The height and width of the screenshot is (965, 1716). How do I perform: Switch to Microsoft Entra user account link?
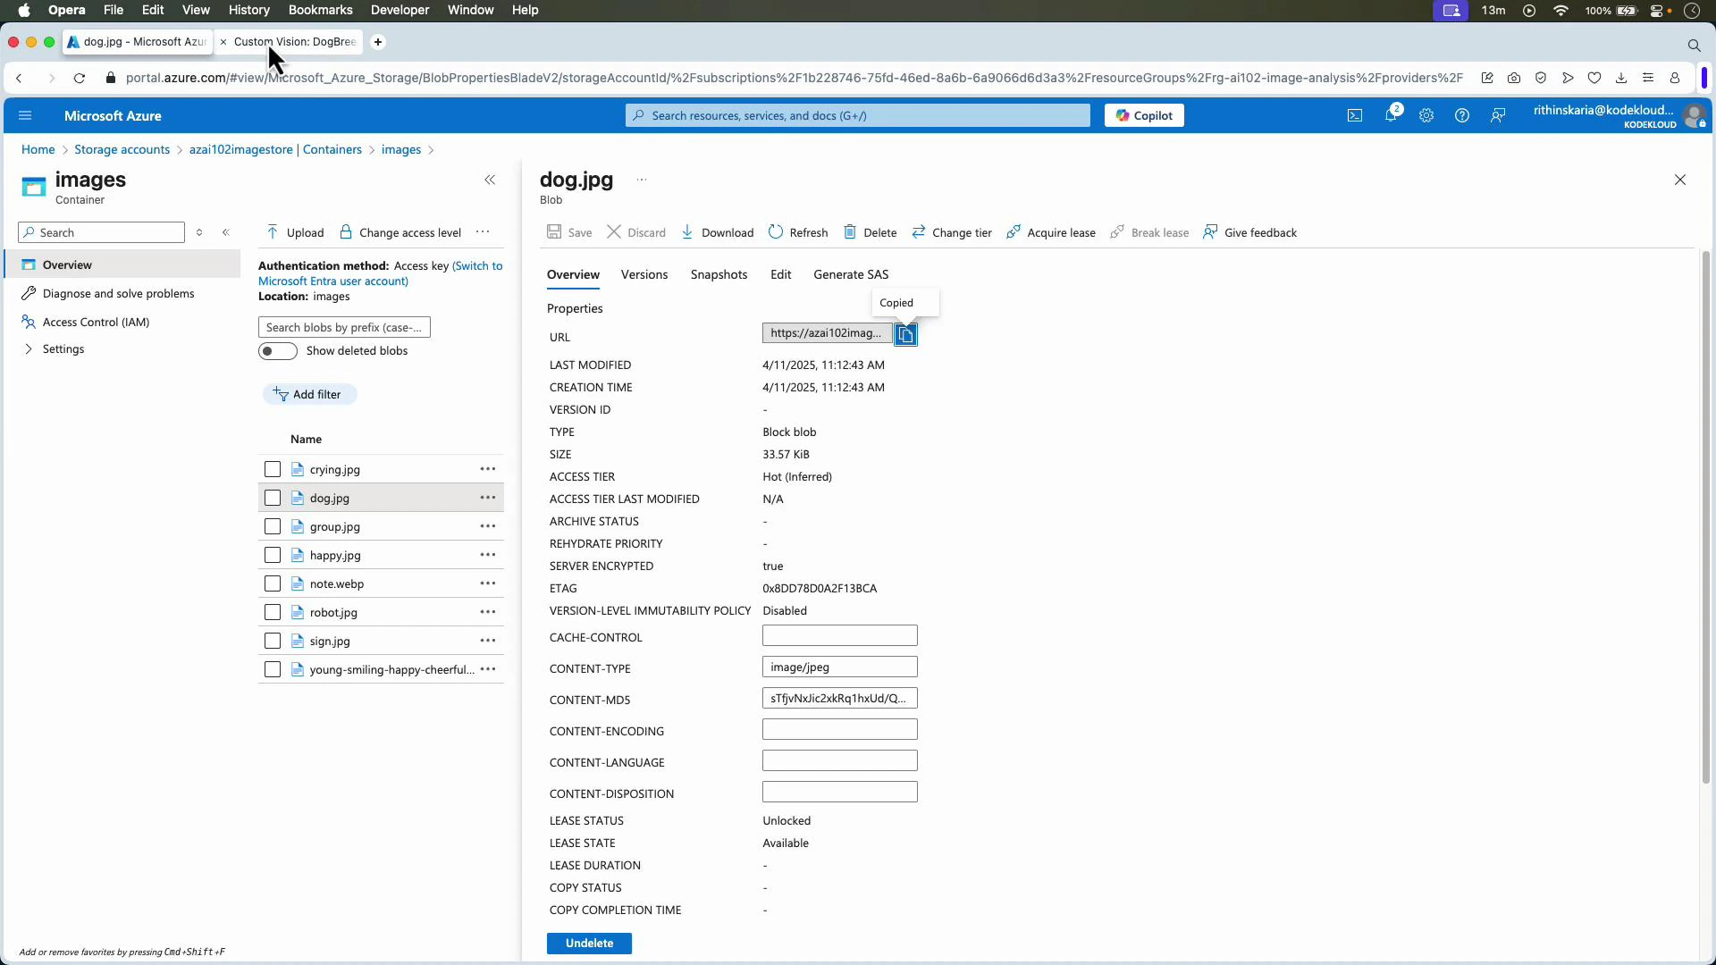(x=380, y=273)
